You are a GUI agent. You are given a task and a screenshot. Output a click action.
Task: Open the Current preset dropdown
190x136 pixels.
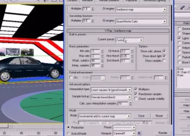pos(129,40)
